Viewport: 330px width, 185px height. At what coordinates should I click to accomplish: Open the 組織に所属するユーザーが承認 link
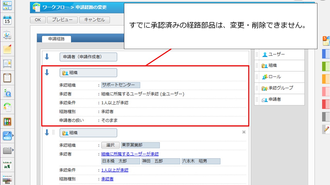pyautogui.click(x=130, y=154)
